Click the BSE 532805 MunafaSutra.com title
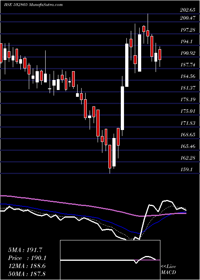Viewport: 200px width, 280px height. point(33,5)
